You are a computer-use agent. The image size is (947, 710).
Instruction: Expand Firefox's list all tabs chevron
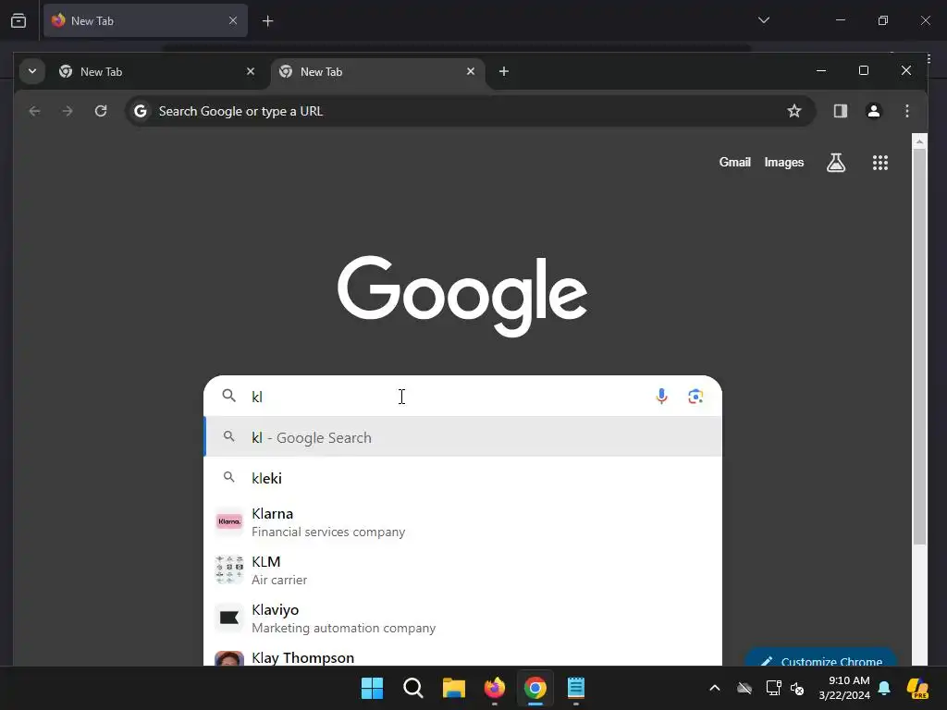coord(763,20)
